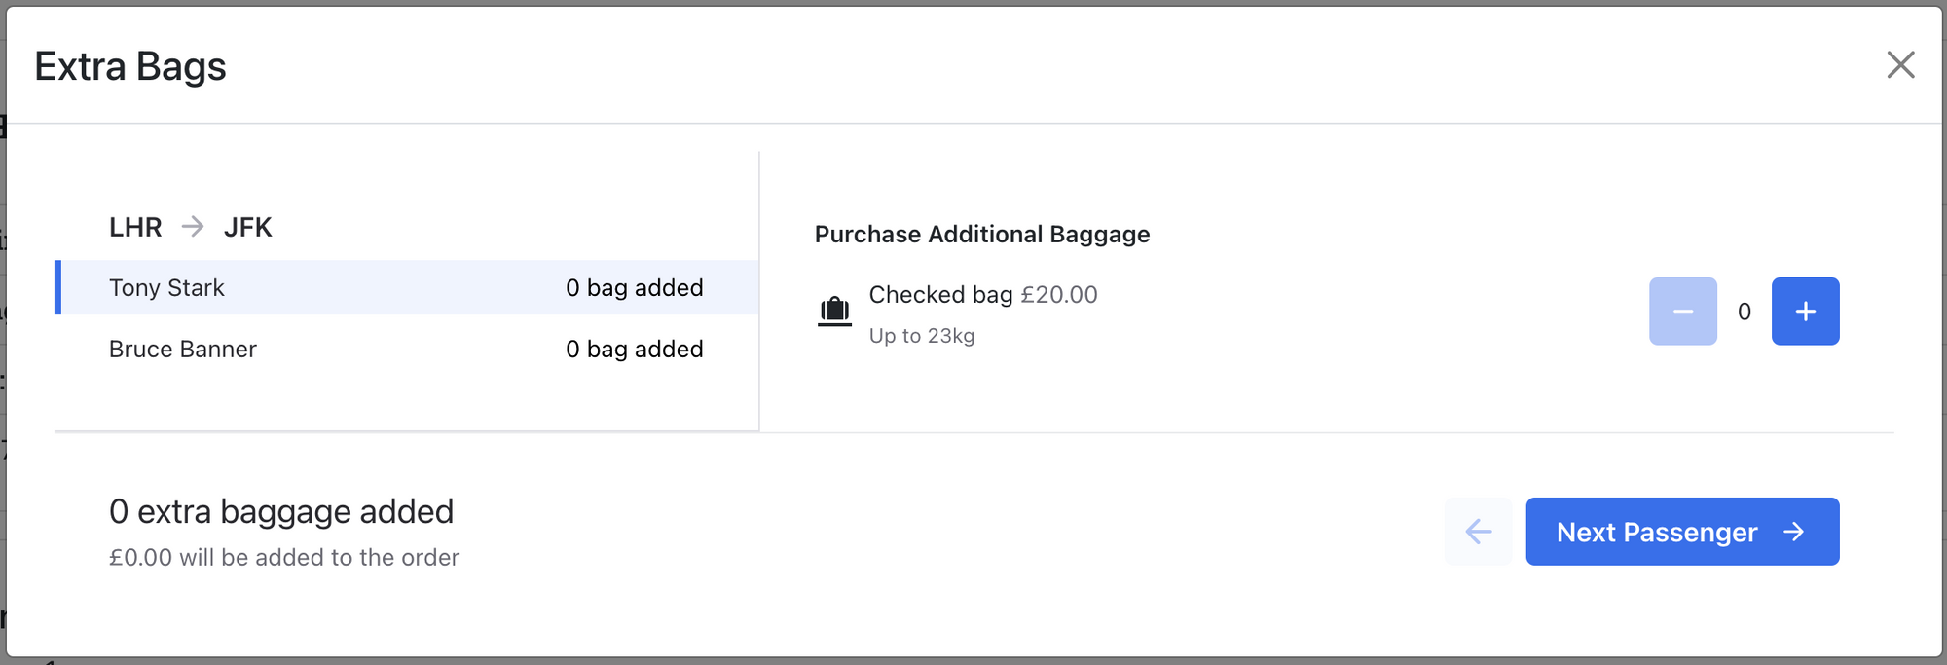This screenshot has height=665, width=1947.
Task: Click 0 bag added beside Tony Stark
Action: click(635, 287)
